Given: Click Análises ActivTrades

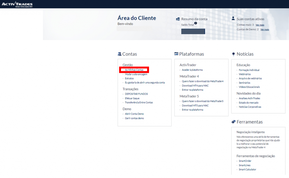Looking at the screenshot, I should (249, 98).
